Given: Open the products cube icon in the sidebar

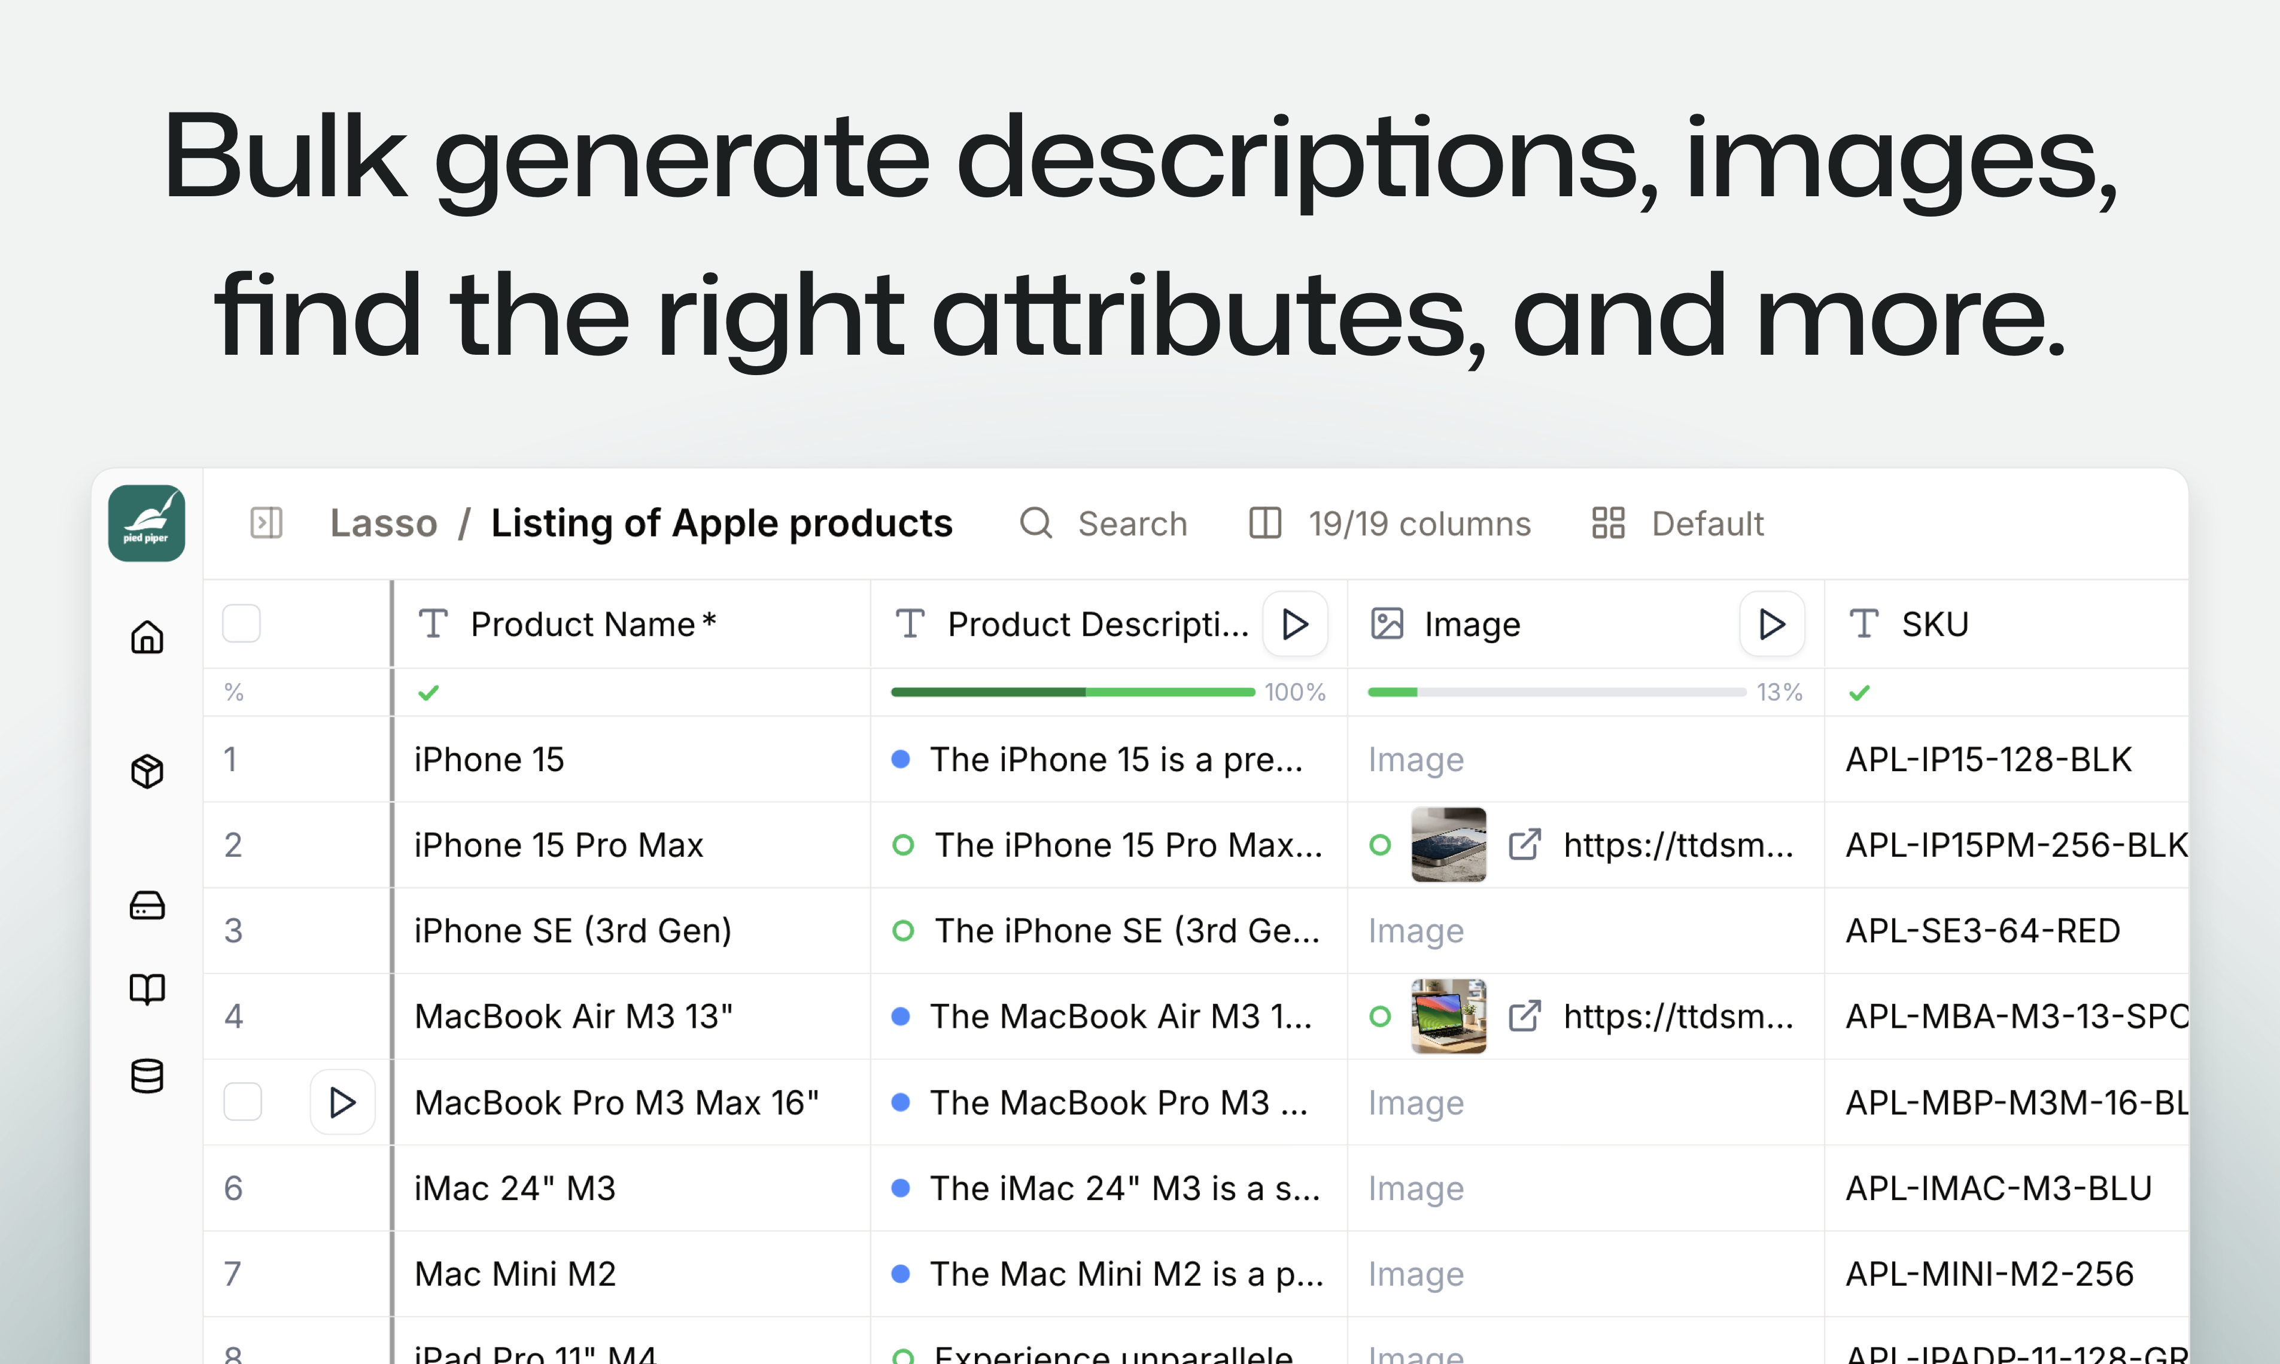Looking at the screenshot, I should [x=147, y=771].
